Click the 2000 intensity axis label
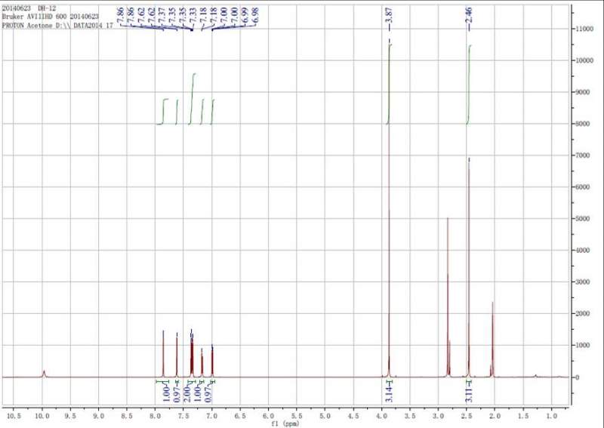The width and height of the screenshot is (604, 428). click(x=583, y=313)
